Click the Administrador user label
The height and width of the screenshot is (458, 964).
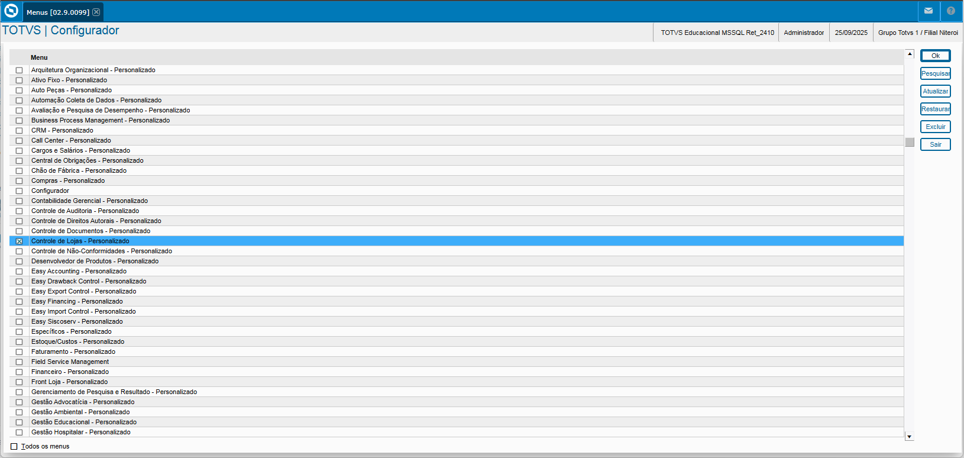[804, 33]
